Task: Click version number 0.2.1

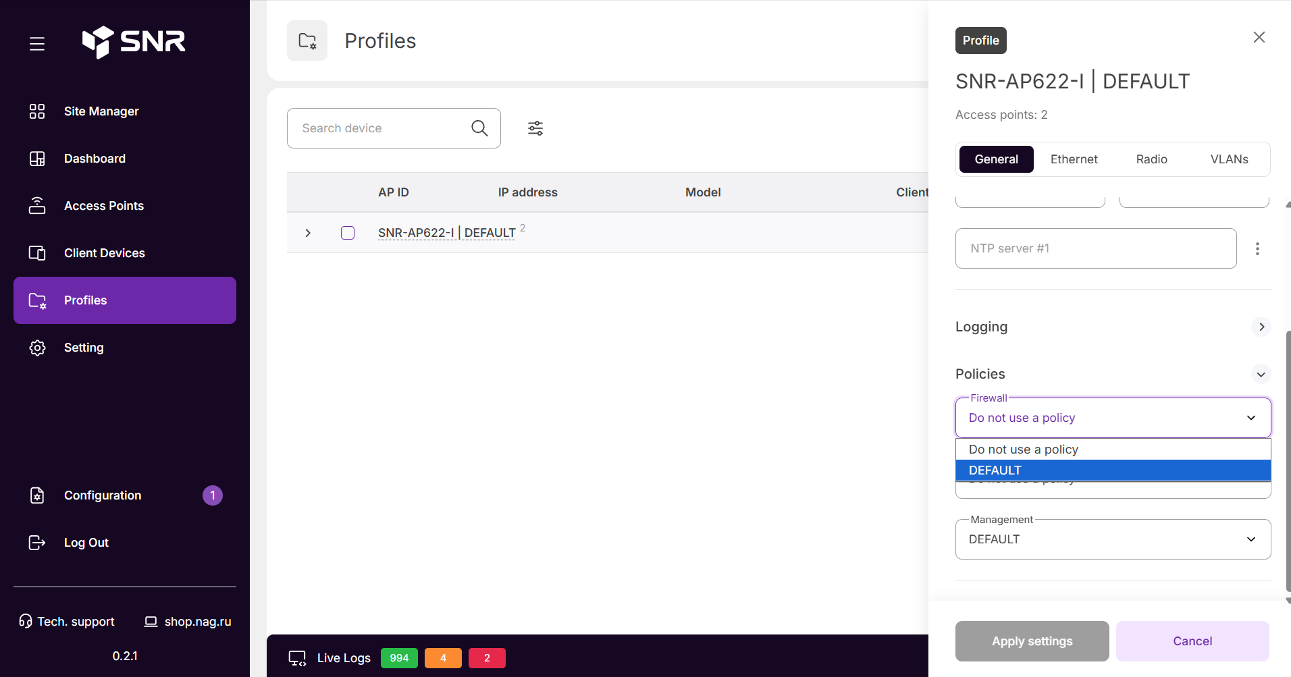Action: [125, 656]
